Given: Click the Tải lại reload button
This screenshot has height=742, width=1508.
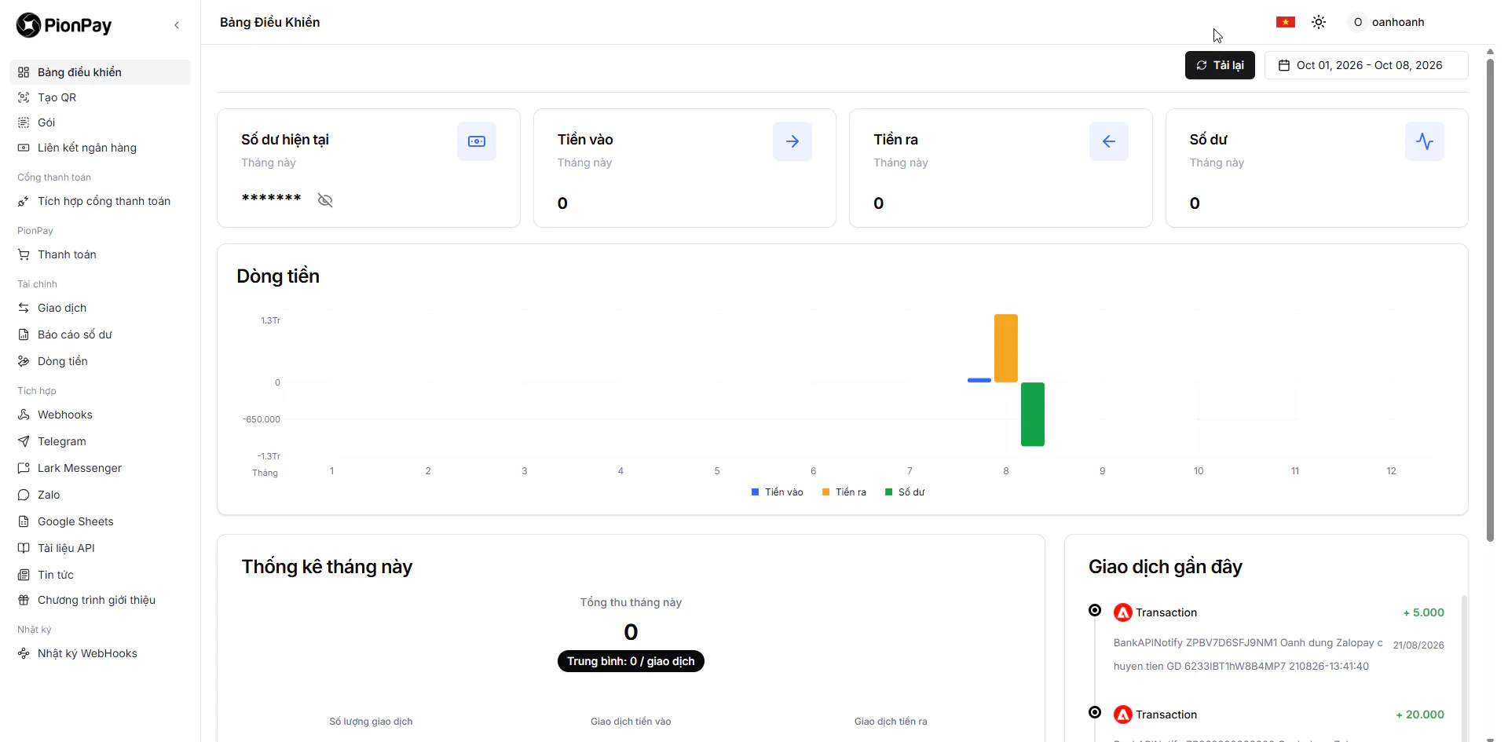Looking at the screenshot, I should point(1220,65).
